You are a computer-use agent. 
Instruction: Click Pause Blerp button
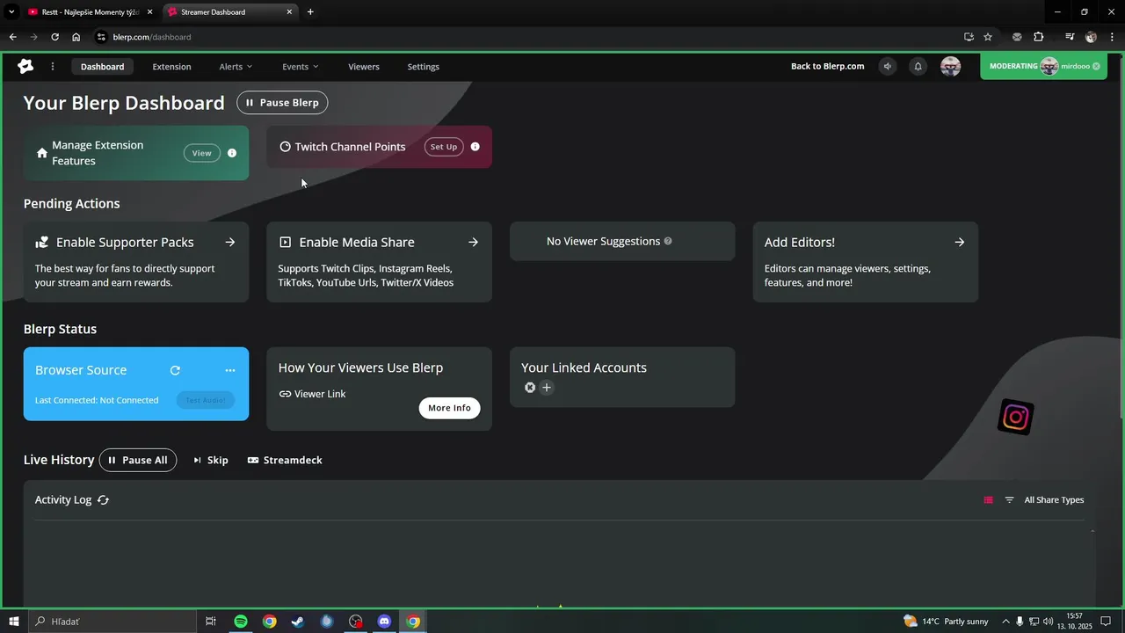click(x=282, y=103)
